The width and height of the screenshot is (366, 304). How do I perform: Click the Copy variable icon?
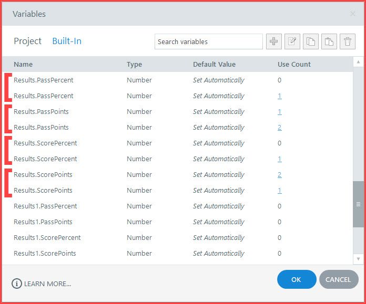311,42
